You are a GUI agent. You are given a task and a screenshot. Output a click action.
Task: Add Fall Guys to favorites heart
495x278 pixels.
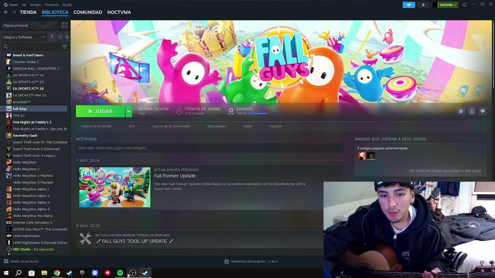tap(483, 111)
